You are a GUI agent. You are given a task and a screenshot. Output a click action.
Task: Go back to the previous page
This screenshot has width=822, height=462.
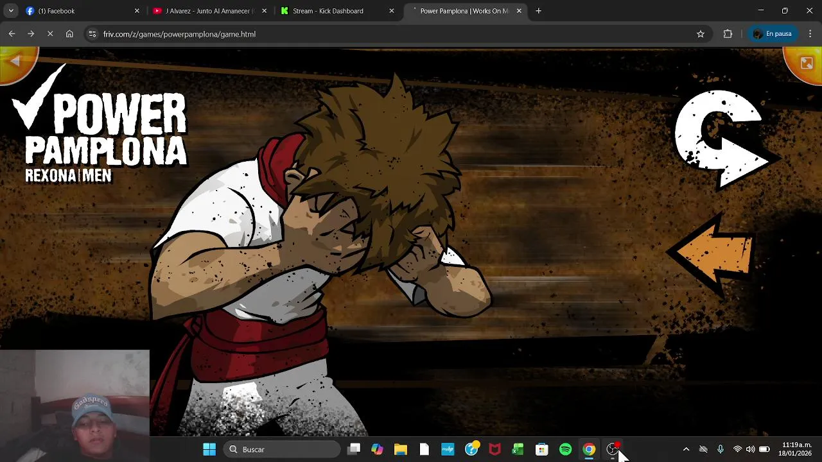point(12,34)
